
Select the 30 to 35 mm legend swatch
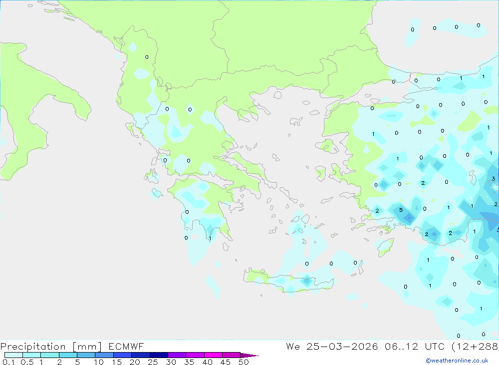pos(177,355)
